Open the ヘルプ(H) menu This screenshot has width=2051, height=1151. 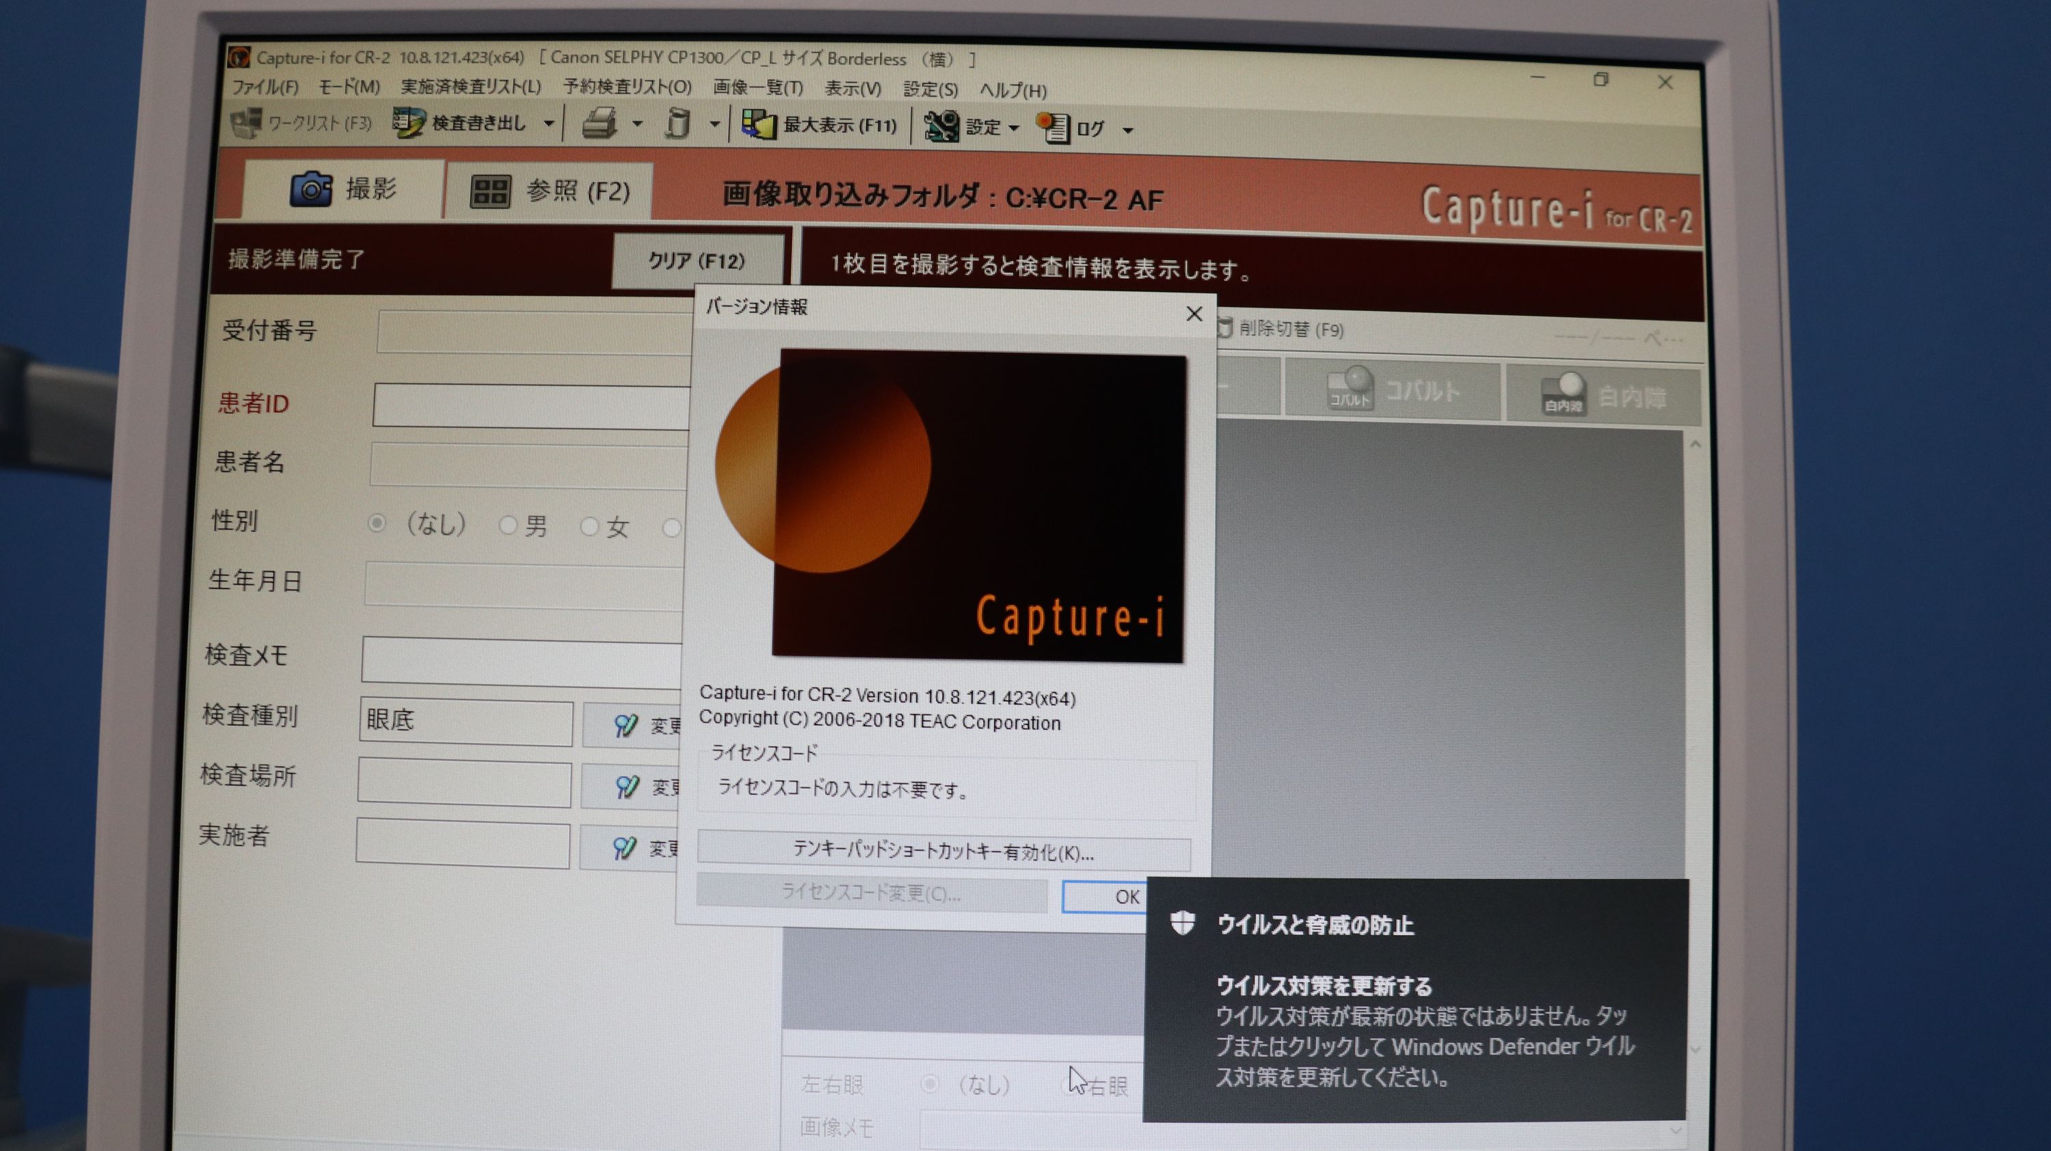(1014, 90)
